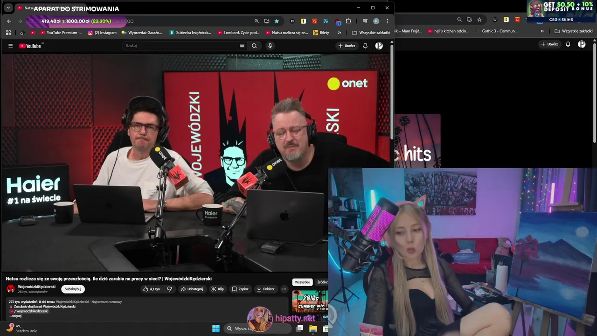
Task: Open the Lombard. Życie pod... bookmark
Action: tap(238, 33)
